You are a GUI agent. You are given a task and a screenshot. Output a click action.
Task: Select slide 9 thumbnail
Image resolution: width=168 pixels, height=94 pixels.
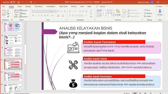coord(13,52)
